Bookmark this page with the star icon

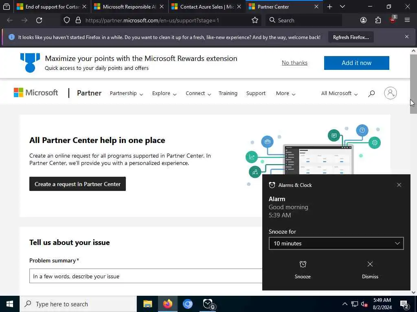click(255, 20)
